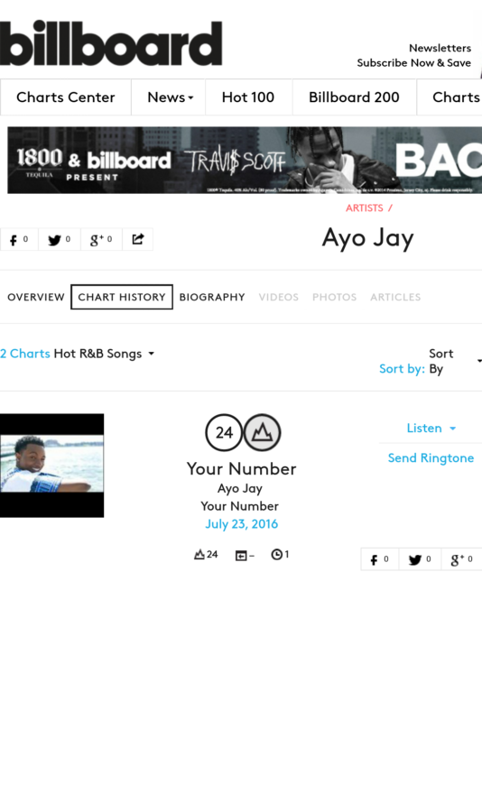Click the Ayo Jay song thumbnail image
The width and height of the screenshot is (482, 812).
[51, 465]
